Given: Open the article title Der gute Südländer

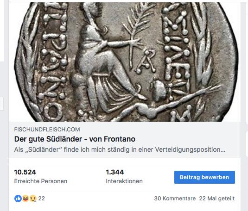Looking at the screenshot, I should tap(75, 139).
